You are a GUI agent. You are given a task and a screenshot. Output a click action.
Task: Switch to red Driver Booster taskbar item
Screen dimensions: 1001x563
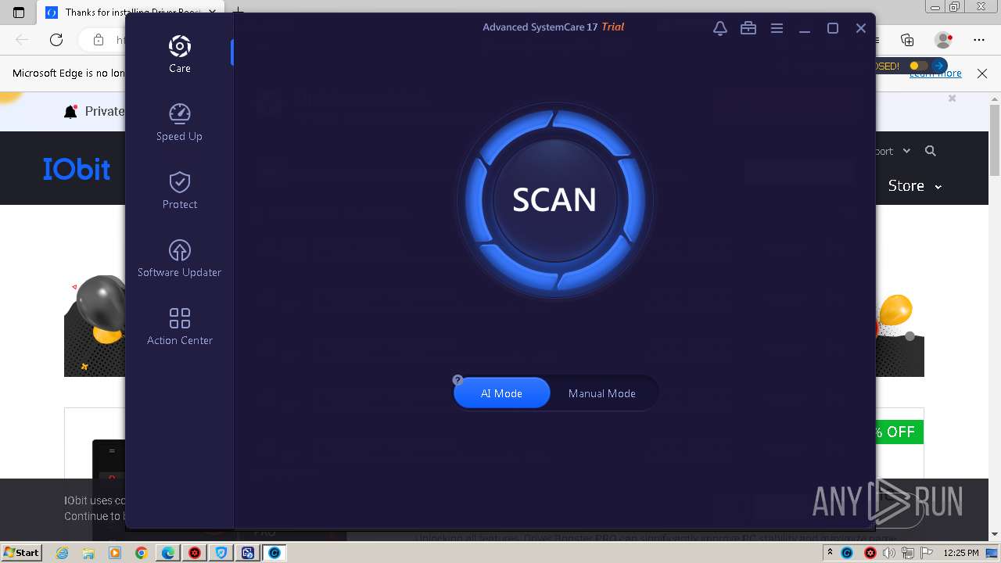click(x=195, y=553)
